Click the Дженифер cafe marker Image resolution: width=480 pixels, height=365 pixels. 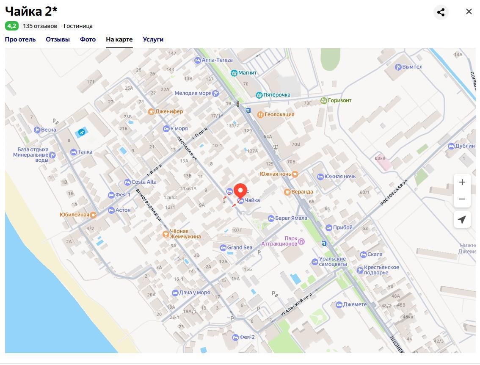[151, 111]
